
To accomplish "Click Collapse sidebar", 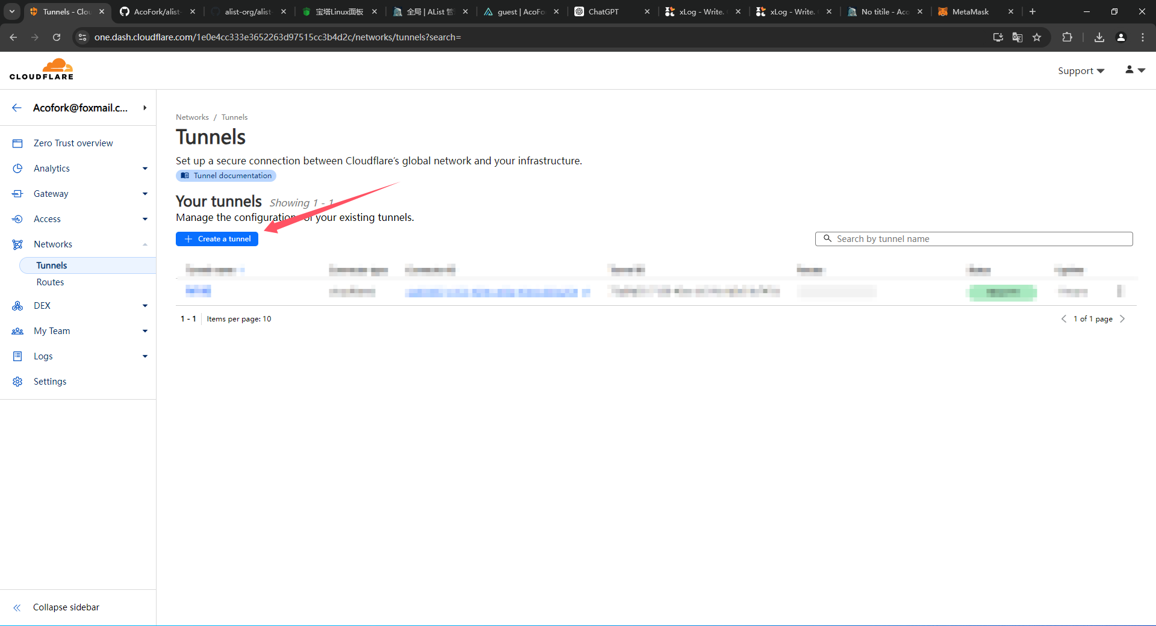I will click(x=66, y=607).
